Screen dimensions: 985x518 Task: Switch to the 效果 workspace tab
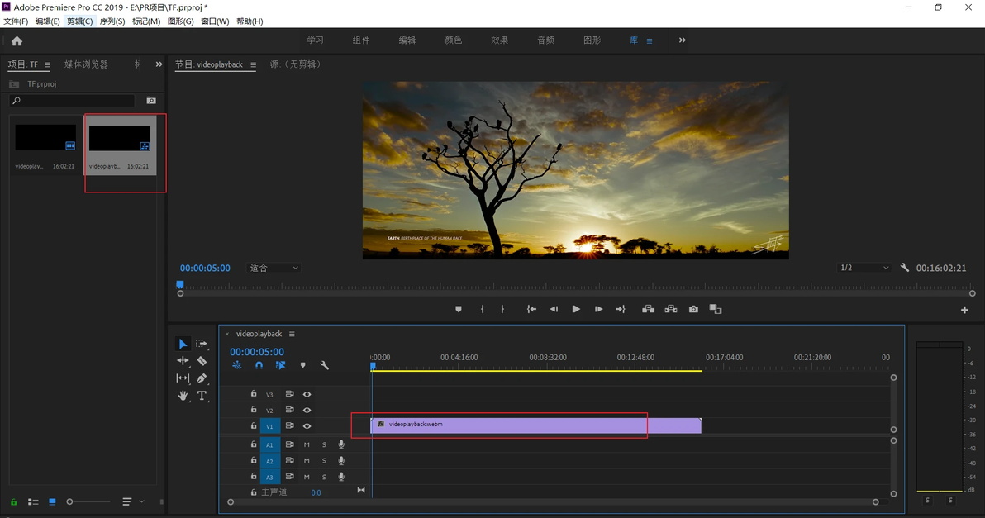pyautogui.click(x=499, y=40)
